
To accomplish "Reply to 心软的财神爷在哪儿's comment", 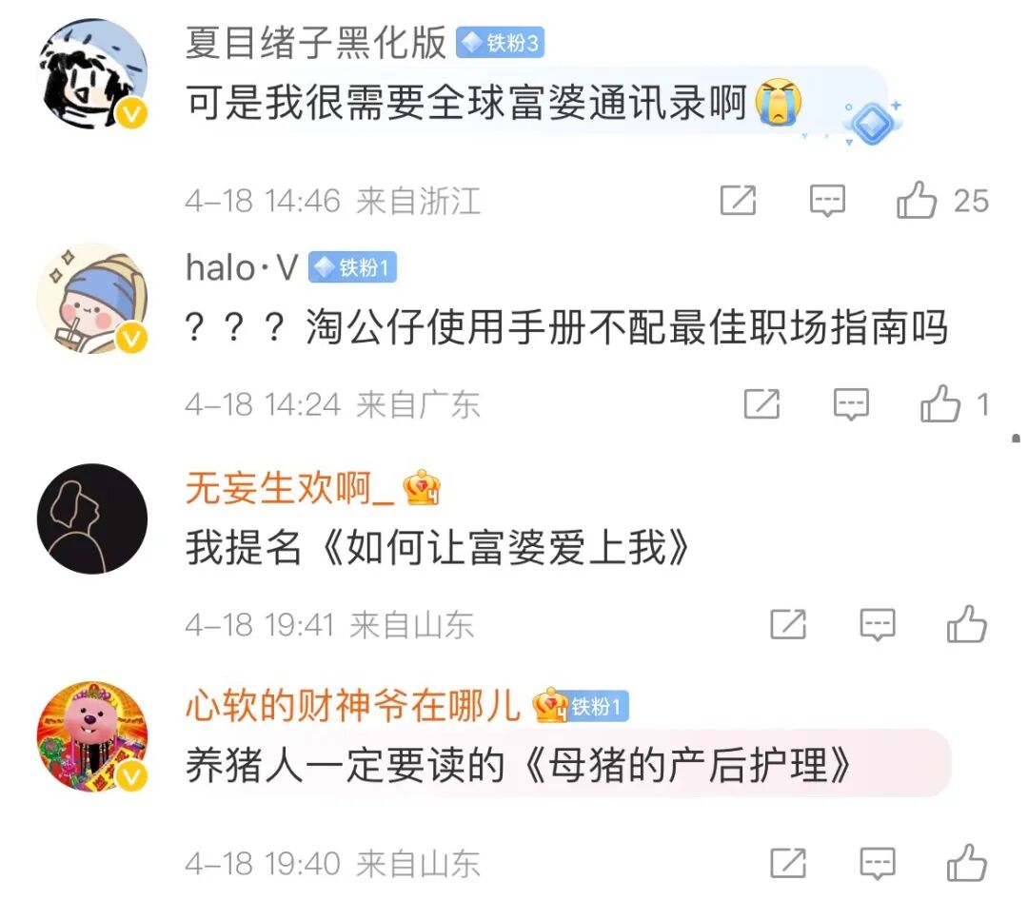I will point(878,863).
